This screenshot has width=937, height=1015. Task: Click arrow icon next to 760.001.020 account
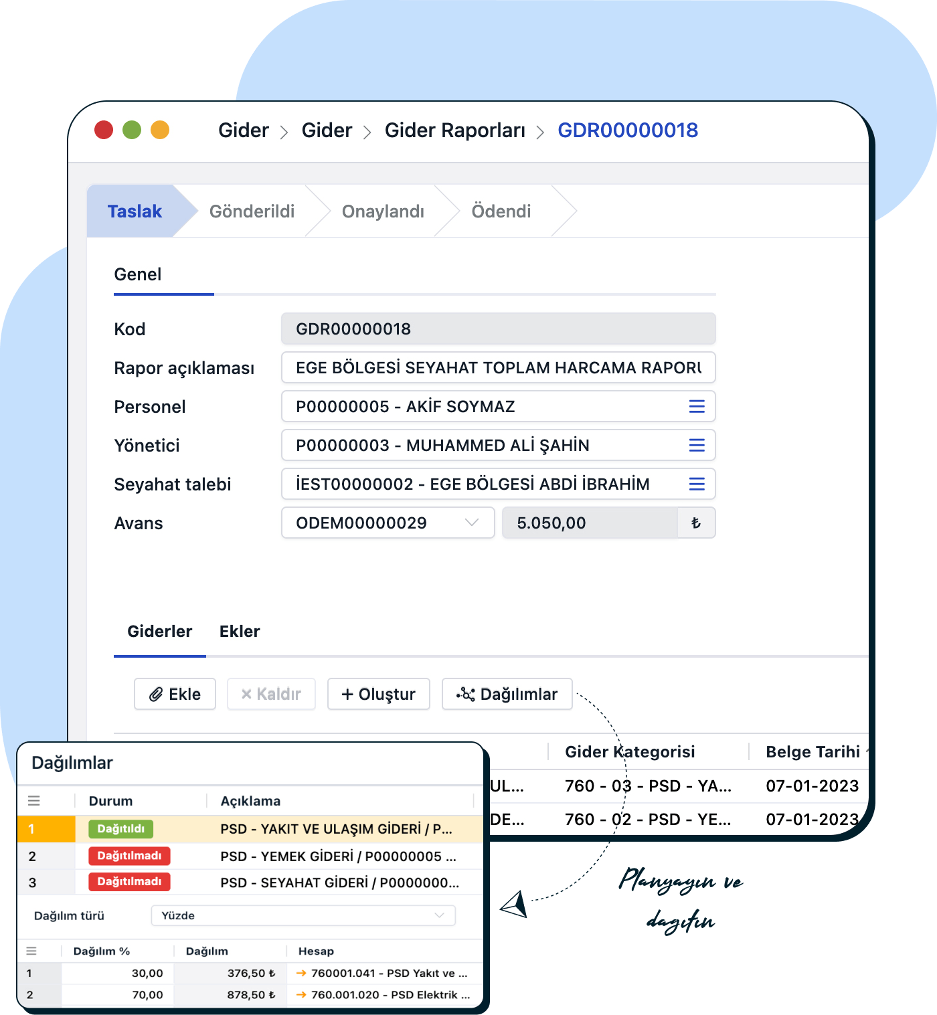coord(301,995)
